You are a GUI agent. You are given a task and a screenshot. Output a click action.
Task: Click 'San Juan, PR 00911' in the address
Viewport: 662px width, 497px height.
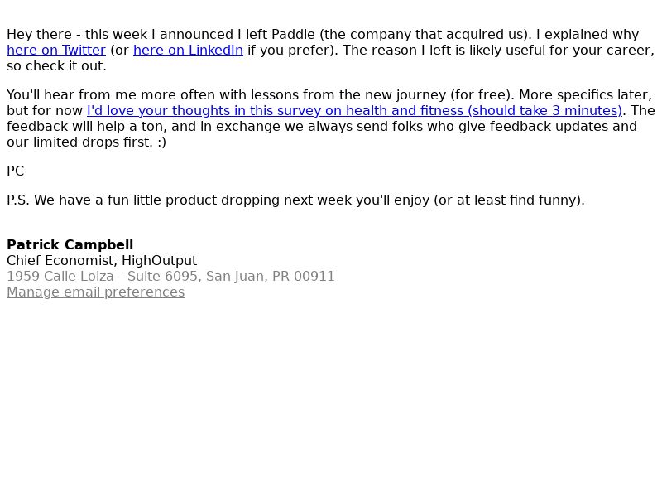click(x=271, y=277)
